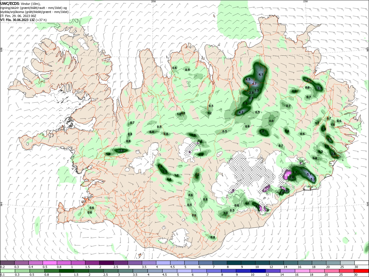The width and height of the screenshot is (369, 277).
Task: Click the 4.1 precipitation value on map
Action: 261,74
